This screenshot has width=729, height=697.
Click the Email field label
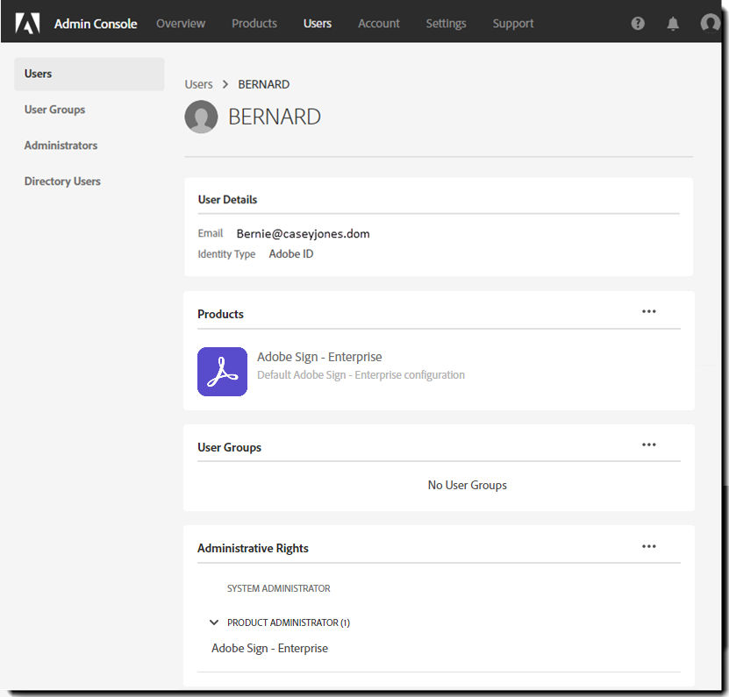[x=211, y=233]
